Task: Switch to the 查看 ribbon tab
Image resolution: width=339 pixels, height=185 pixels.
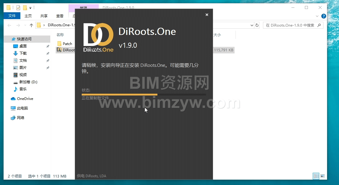Action: point(60,16)
